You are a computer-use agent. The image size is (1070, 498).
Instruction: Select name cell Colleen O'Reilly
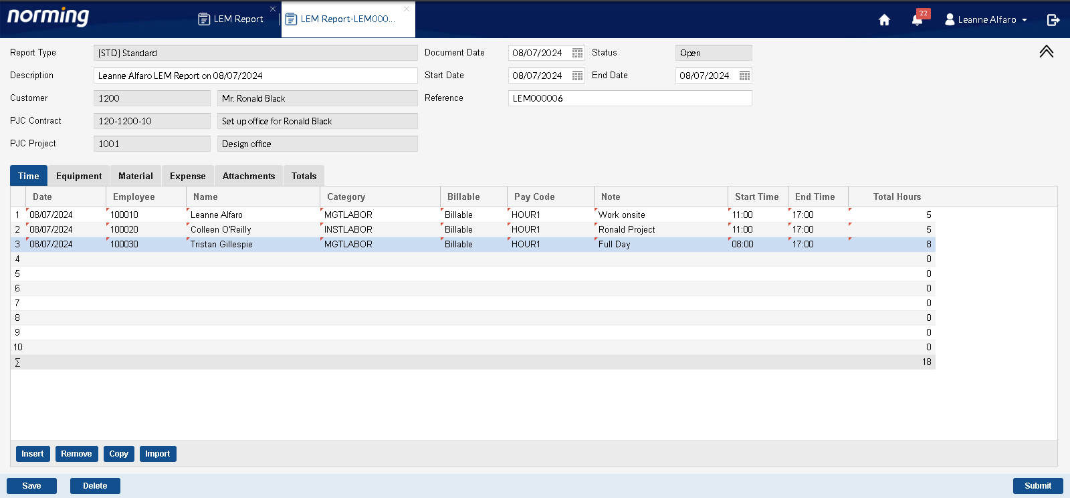click(253, 229)
